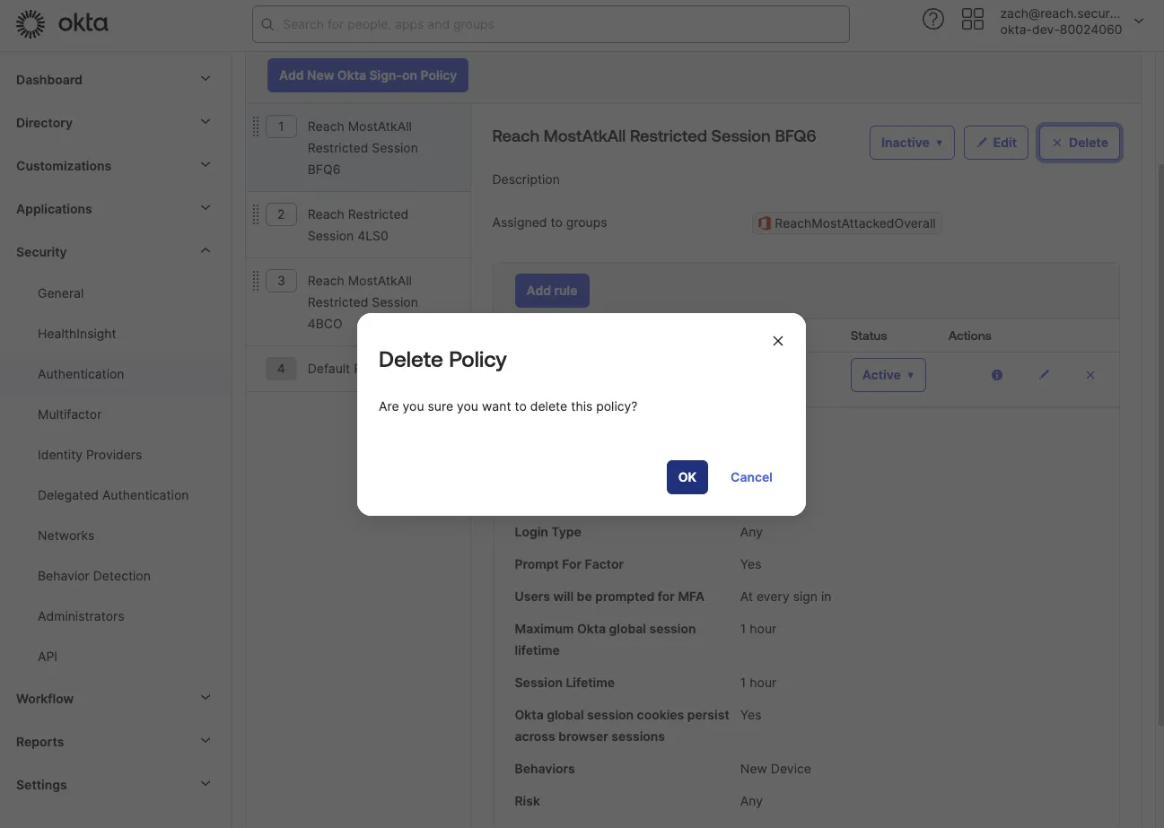Select Reach MostAtkAll Restricted Session 4BCO policy

click(359, 302)
